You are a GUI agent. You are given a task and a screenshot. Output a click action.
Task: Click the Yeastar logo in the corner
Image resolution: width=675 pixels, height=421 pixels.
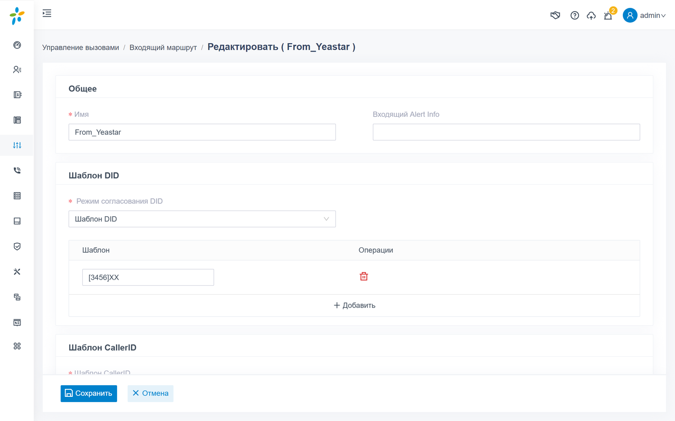coord(17,16)
